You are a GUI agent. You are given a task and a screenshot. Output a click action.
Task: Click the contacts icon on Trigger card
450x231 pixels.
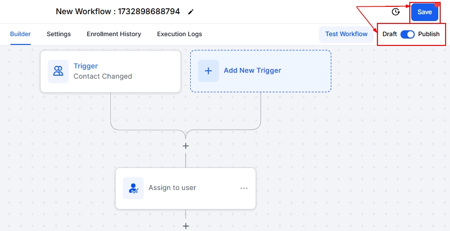58,71
